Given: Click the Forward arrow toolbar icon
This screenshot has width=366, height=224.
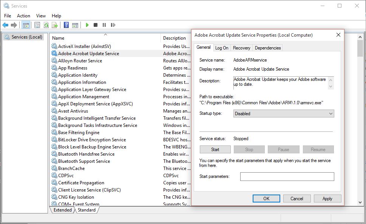Looking at the screenshot, I should 14,25.
